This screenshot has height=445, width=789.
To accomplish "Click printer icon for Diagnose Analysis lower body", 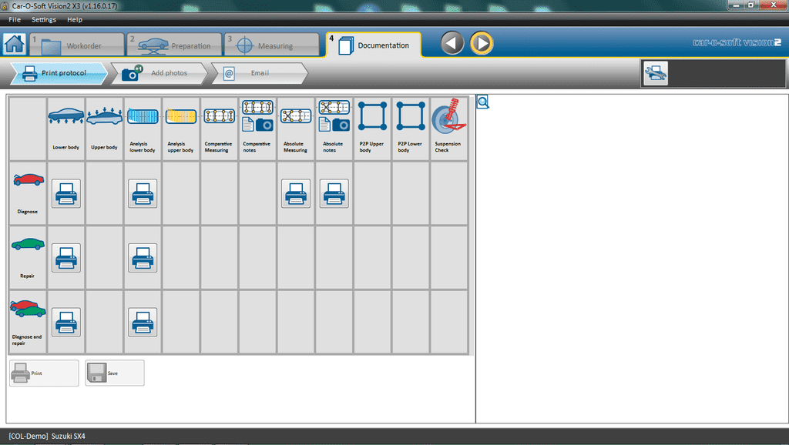I will pos(143,193).
